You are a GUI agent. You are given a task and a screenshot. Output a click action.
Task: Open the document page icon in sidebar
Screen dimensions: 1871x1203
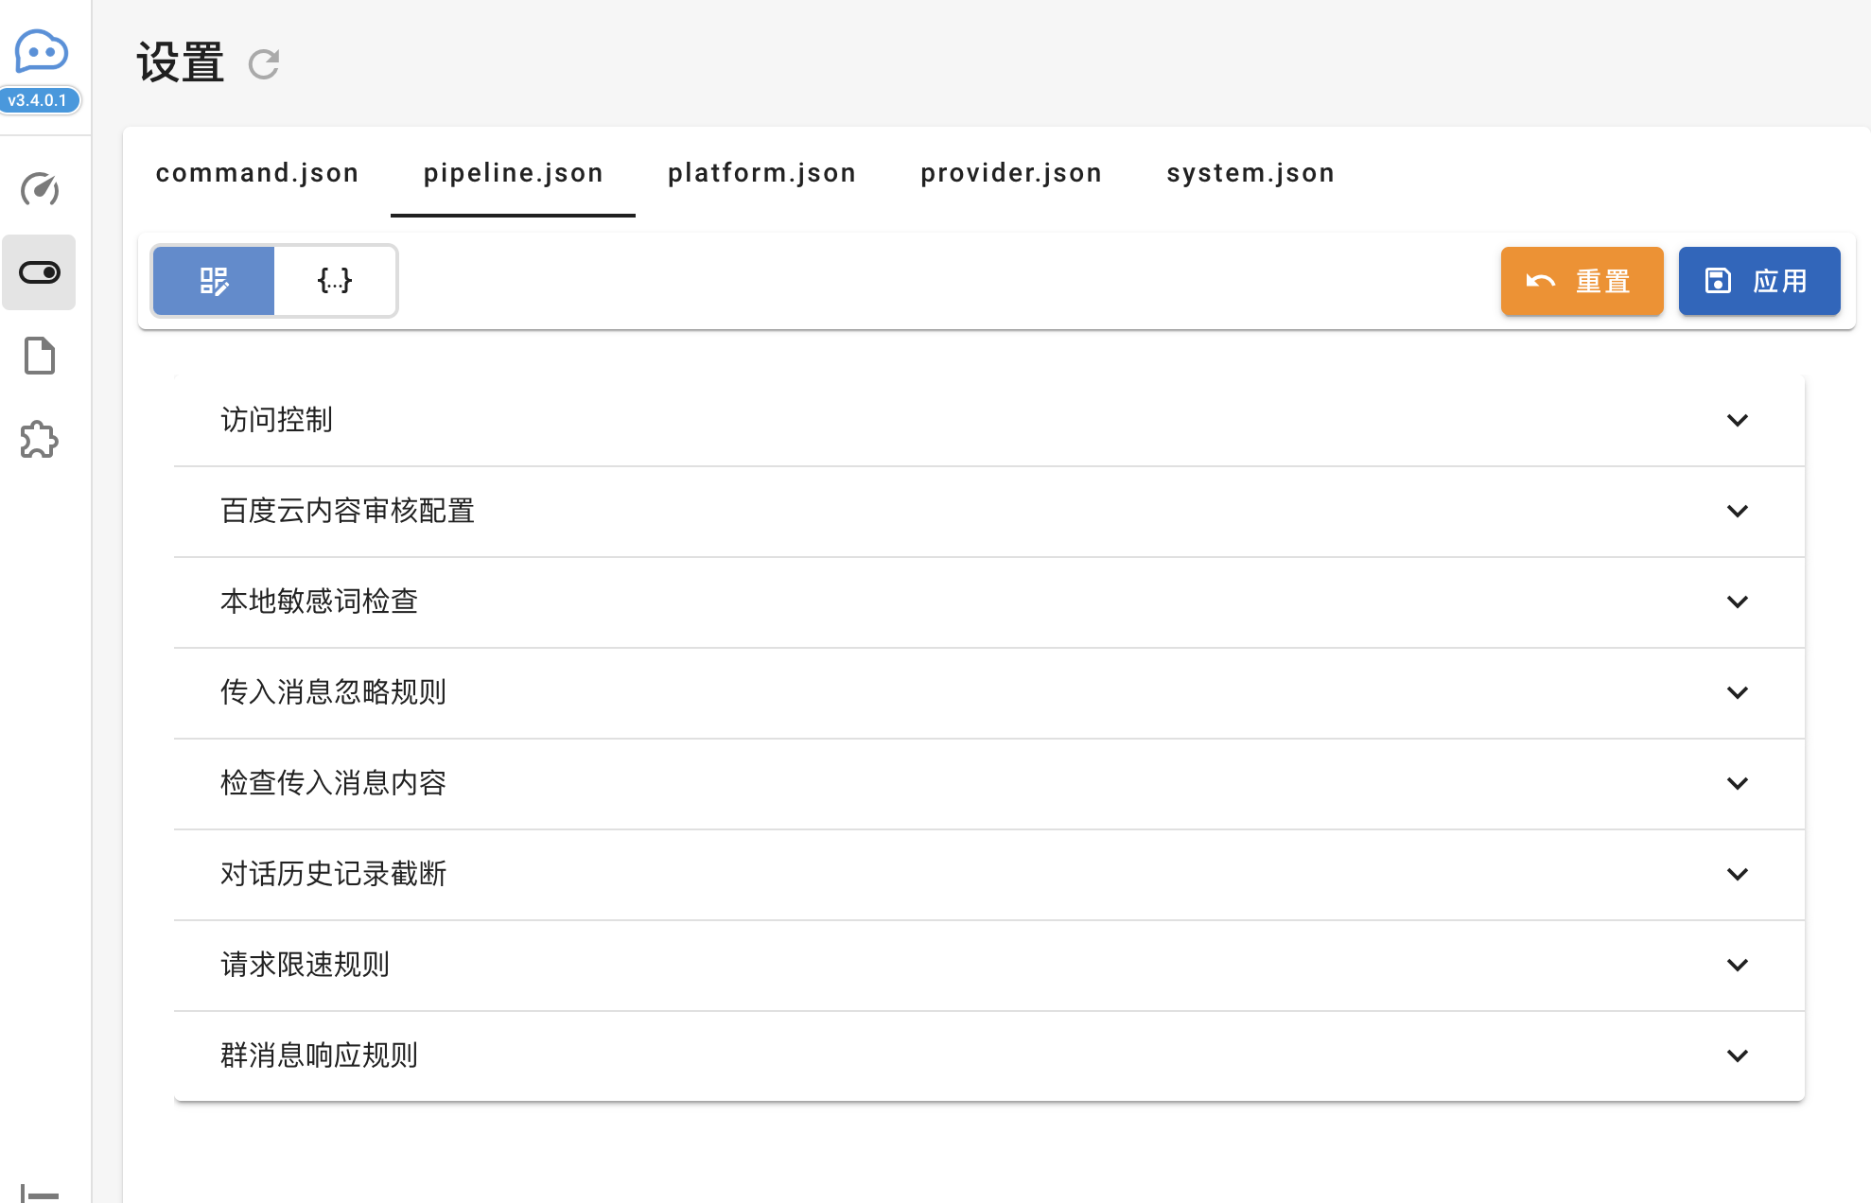click(40, 356)
